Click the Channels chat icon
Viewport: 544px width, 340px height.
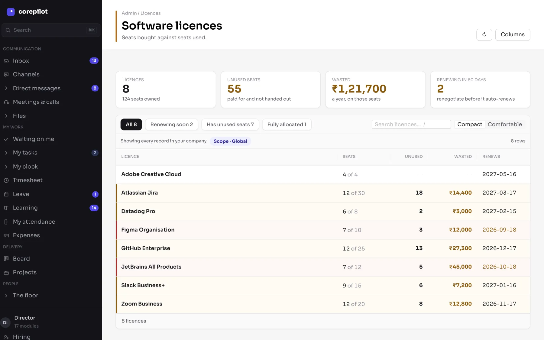(6, 74)
